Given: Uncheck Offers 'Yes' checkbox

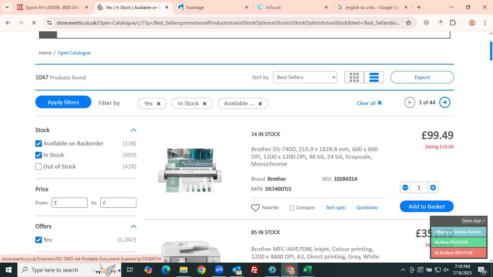Looking at the screenshot, I should [x=39, y=240].
